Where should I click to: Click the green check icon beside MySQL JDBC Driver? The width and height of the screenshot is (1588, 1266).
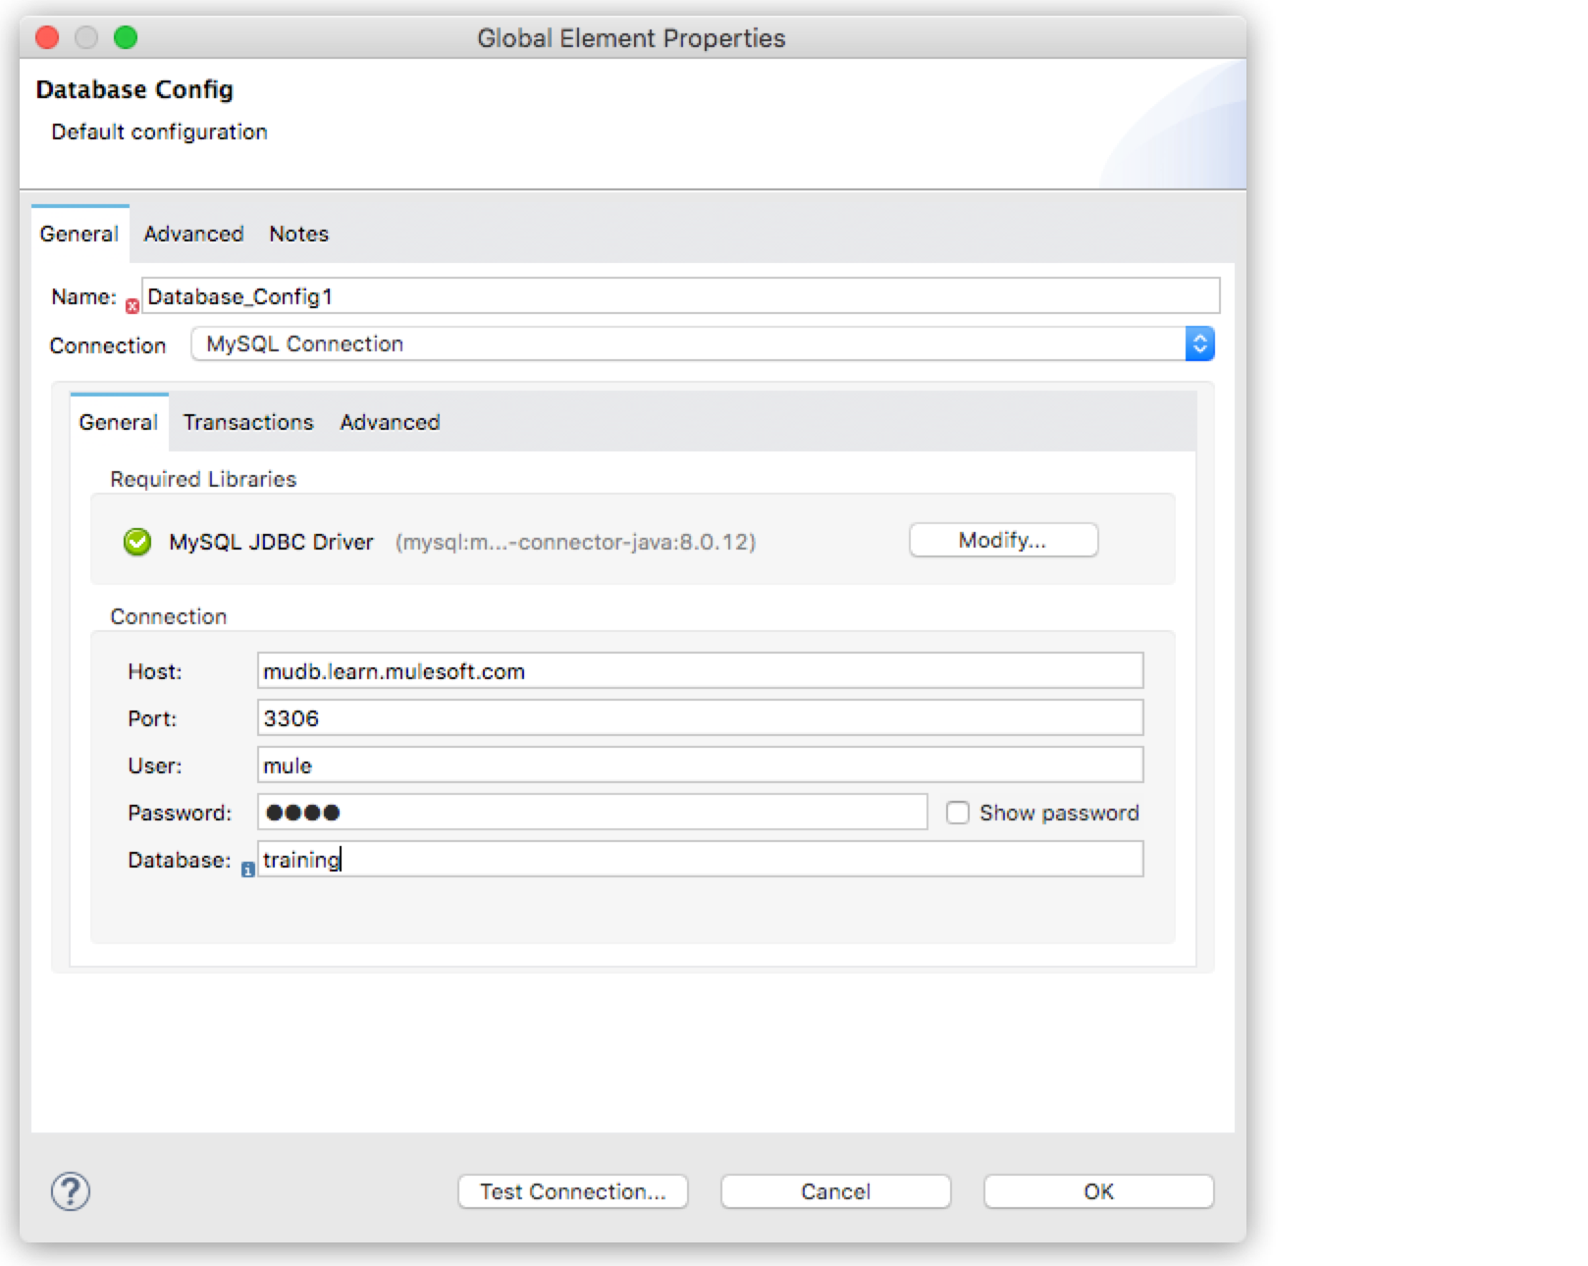(x=136, y=541)
